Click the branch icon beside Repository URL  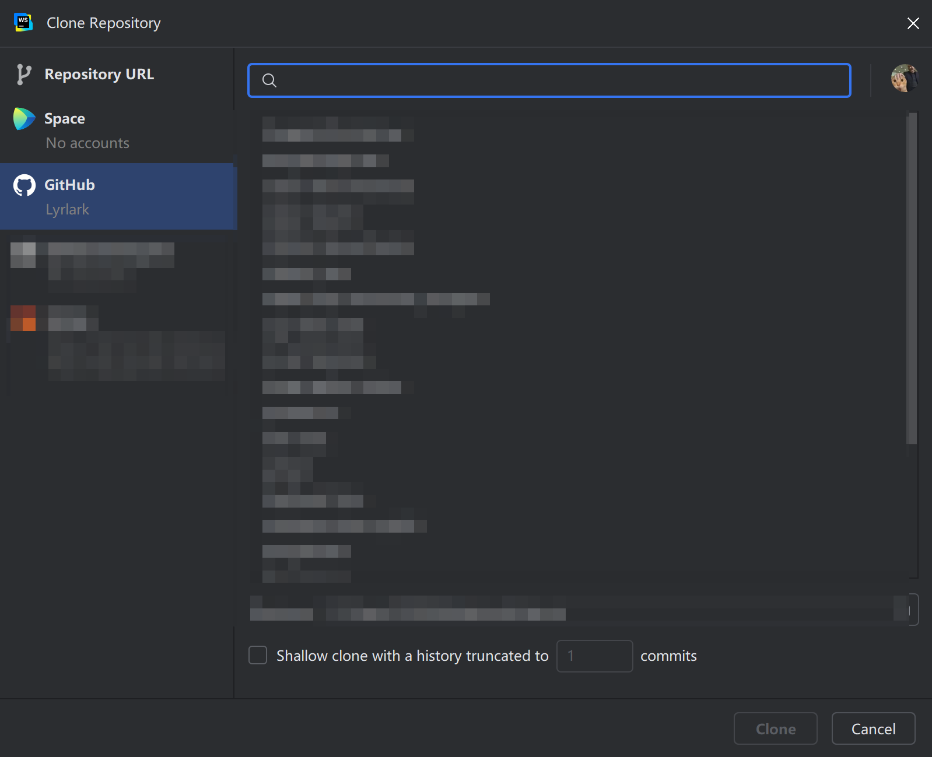[x=23, y=75]
